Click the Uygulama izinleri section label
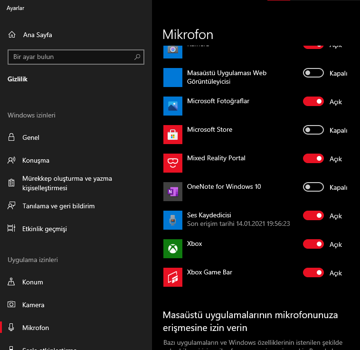360x350 pixels. tap(33, 260)
